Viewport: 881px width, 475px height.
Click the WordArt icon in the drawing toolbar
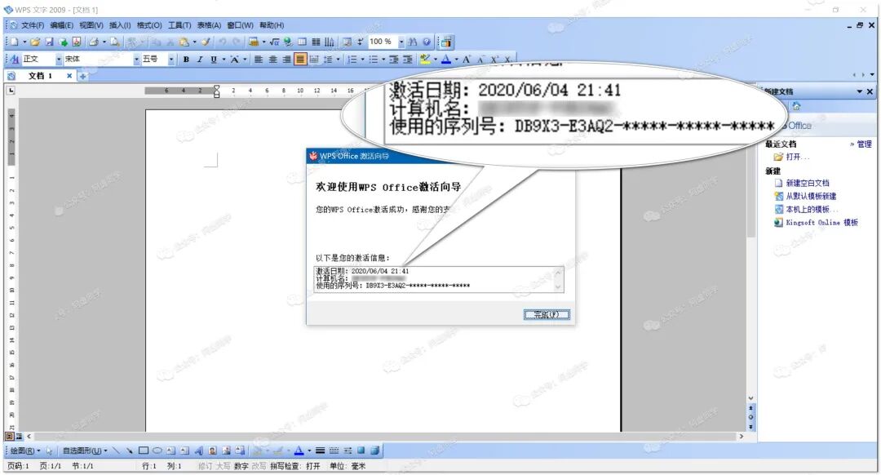198,451
